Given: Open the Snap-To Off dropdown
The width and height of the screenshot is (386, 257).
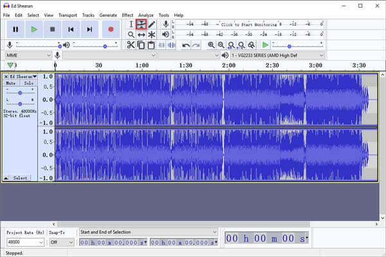Looking at the screenshot, I should coord(61,242).
